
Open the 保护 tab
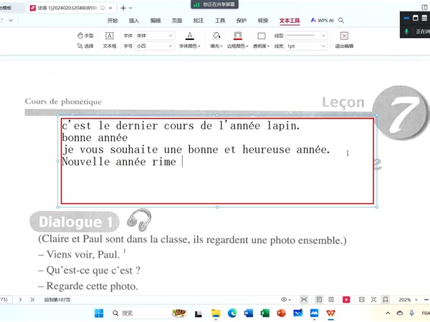(242, 21)
